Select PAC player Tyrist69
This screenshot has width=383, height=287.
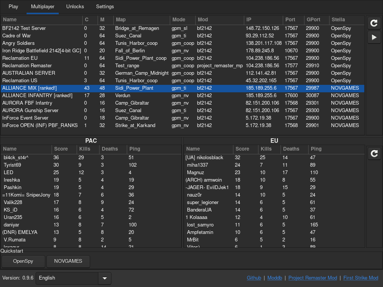click(91, 165)
